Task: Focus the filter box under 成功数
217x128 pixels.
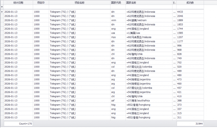Action: [190, 7]
